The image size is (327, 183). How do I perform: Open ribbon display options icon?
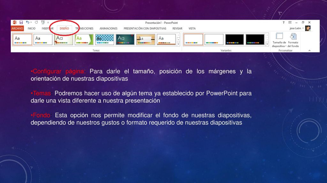click(290, 23)
